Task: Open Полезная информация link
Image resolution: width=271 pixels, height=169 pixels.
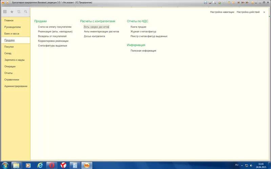Action: coord(143,50)
